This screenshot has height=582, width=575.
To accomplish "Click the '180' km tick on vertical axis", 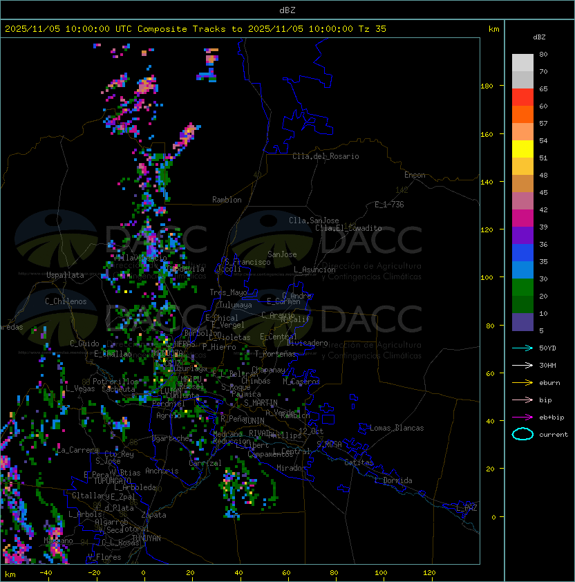I will click(x=487, y=86).
